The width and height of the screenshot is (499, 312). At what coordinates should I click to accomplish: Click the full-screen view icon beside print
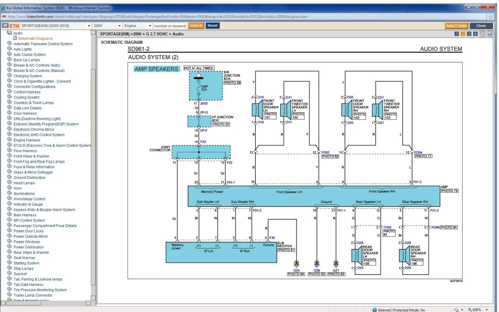[x=482, y=34]
